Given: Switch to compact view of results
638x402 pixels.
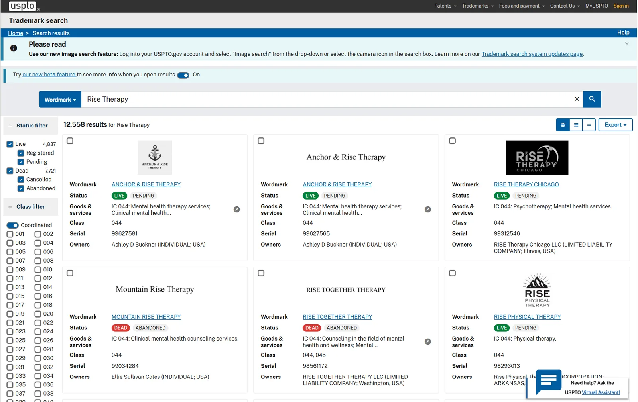Looking at the screenshot, I should pyautogui.click(x=589, y=125).
